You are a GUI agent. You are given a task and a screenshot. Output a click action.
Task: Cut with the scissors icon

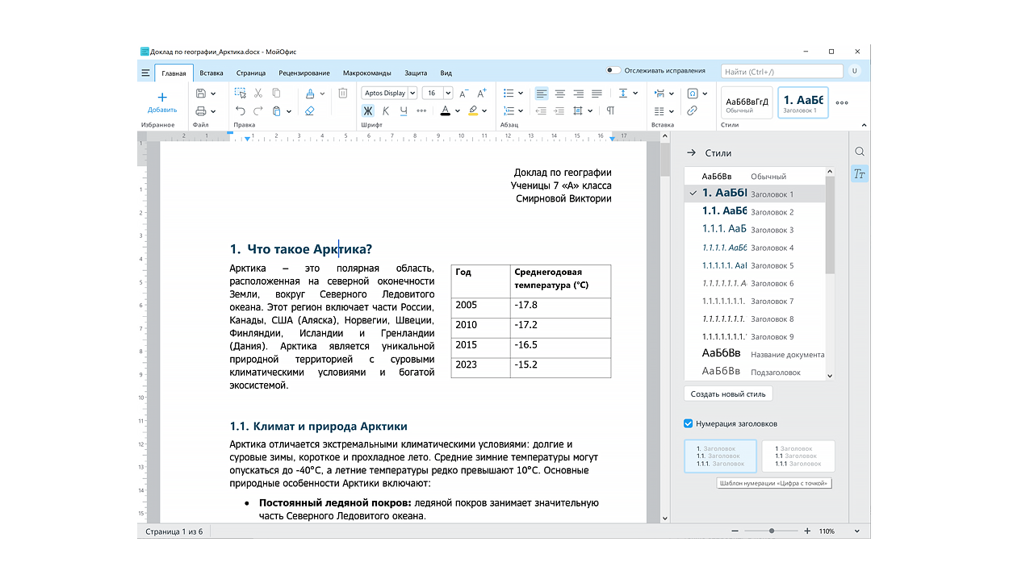coord(258,94)
